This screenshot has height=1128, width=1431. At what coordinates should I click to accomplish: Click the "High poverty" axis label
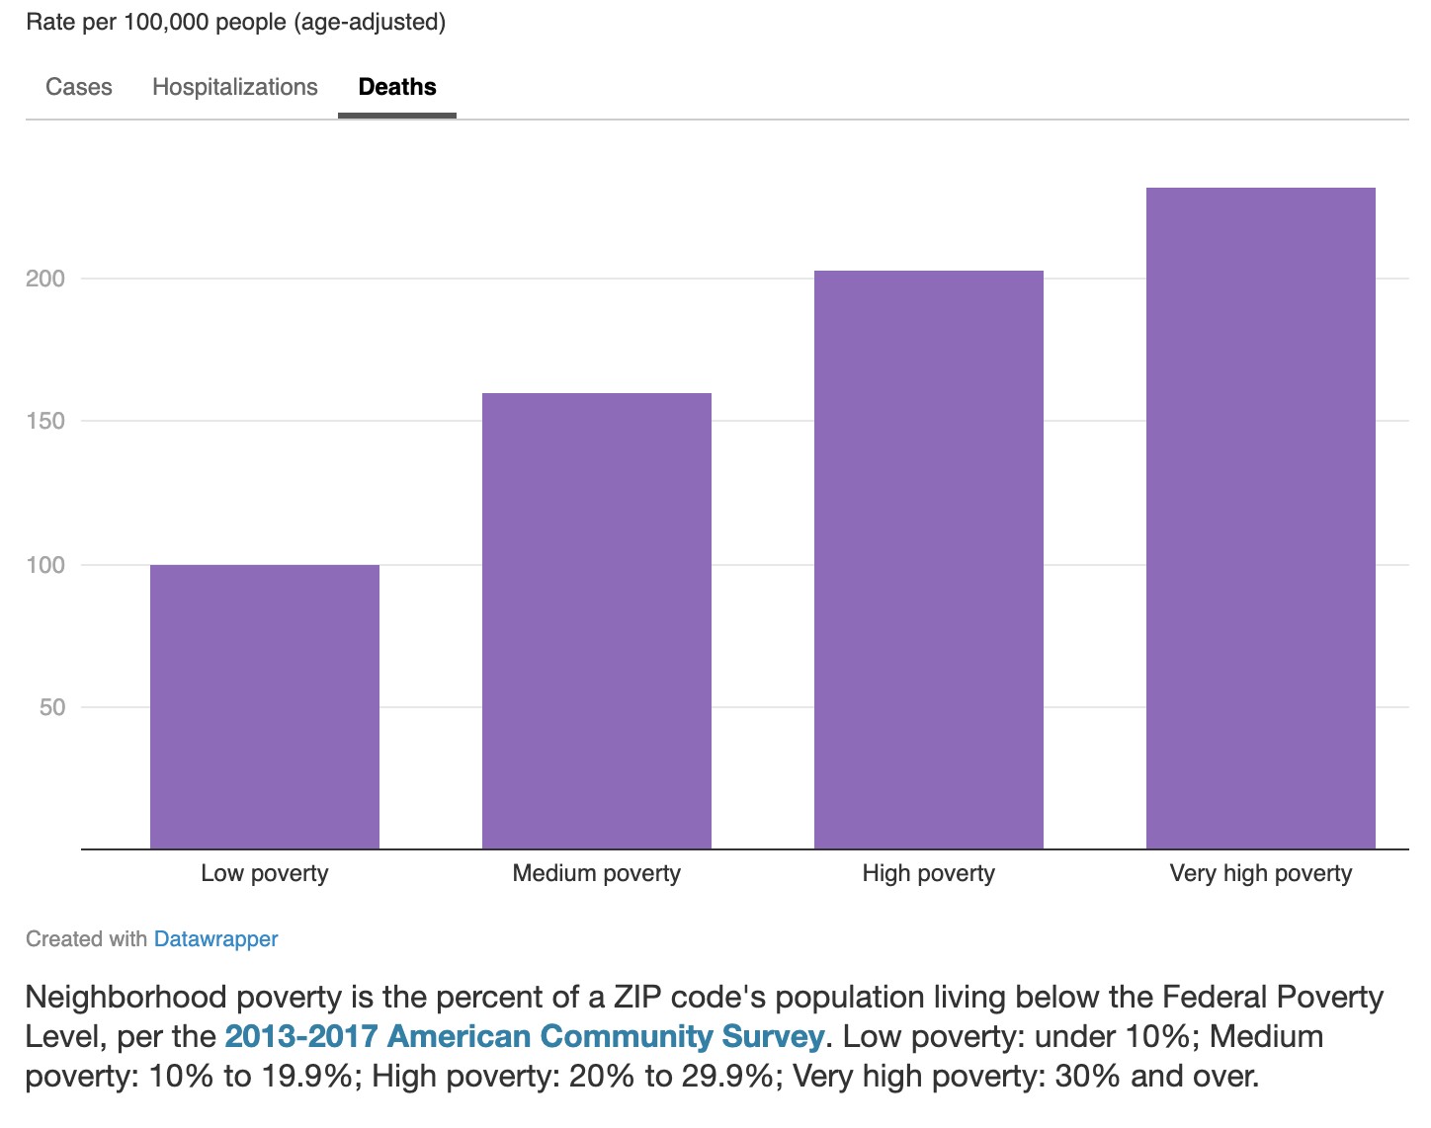[929, 873]
